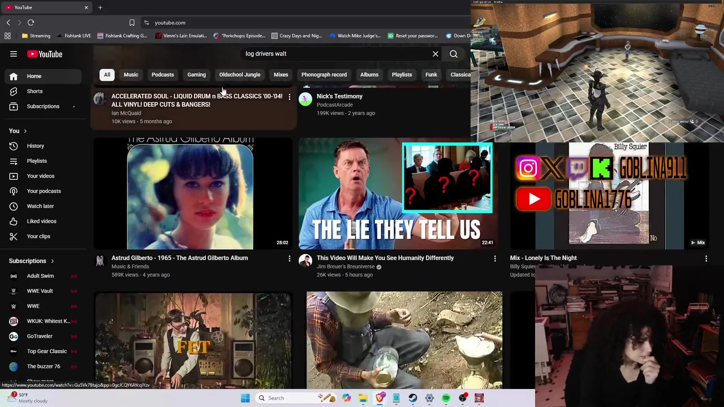The width and height of the screenshot is (724, 407).
Task: Open more options for Astrud Gilberto video
Action: [289, 258]
